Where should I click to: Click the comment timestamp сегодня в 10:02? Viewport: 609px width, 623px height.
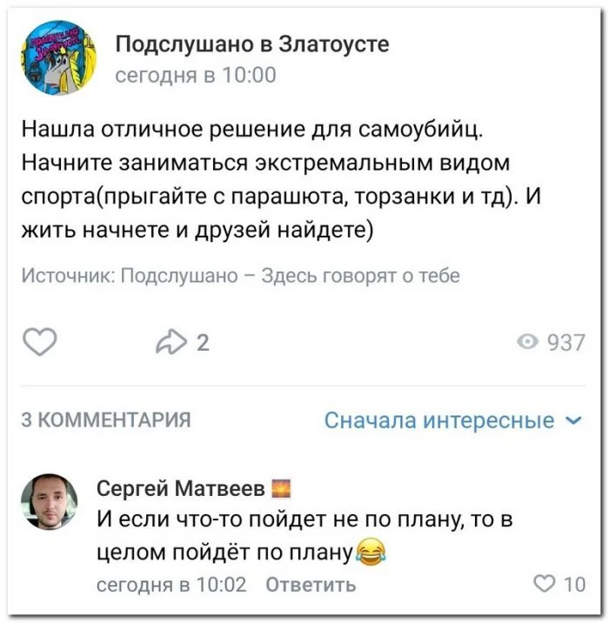coord(171,585)
